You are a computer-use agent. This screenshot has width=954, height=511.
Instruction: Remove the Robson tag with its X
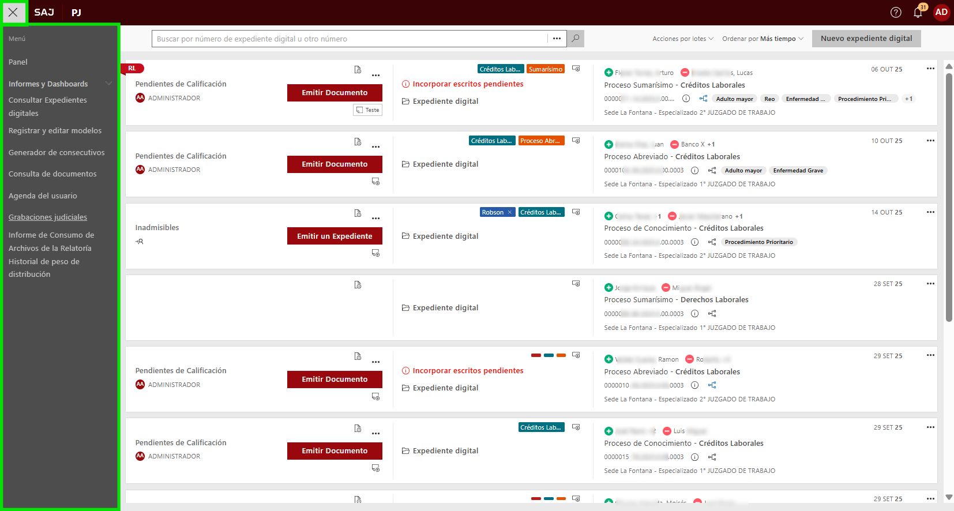pyautogui.click(x=510, y=212)
